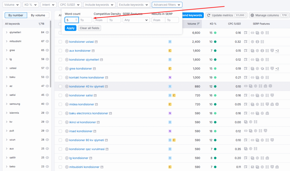Select the checkbox for lg kondisioner row
Viewport: 290px width, 171px height.
pos(60,158)
